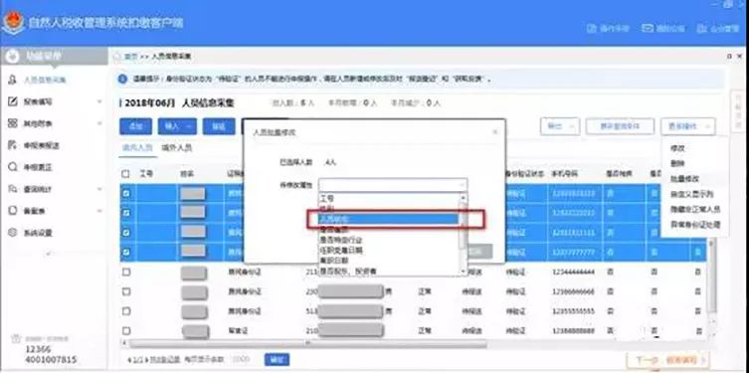Click the icon for 查询统计
Image resolution: width=749 pixels, height=373 pixels.
pyautogui.click(x=12, y=189)
